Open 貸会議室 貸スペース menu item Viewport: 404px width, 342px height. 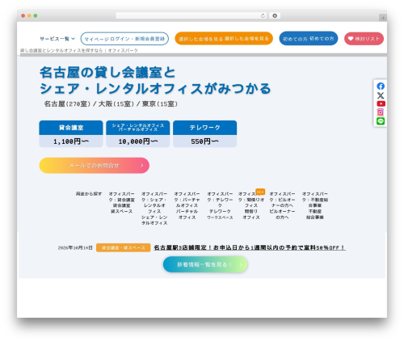coord(122,203)
